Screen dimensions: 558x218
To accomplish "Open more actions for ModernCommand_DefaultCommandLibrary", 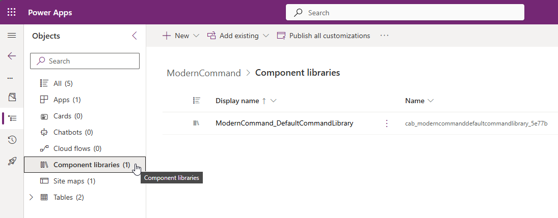I will tap(387, 123).
